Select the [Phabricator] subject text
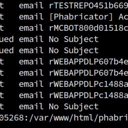The image size is (128, 128). pyautogui.click(x=81, y=17)
